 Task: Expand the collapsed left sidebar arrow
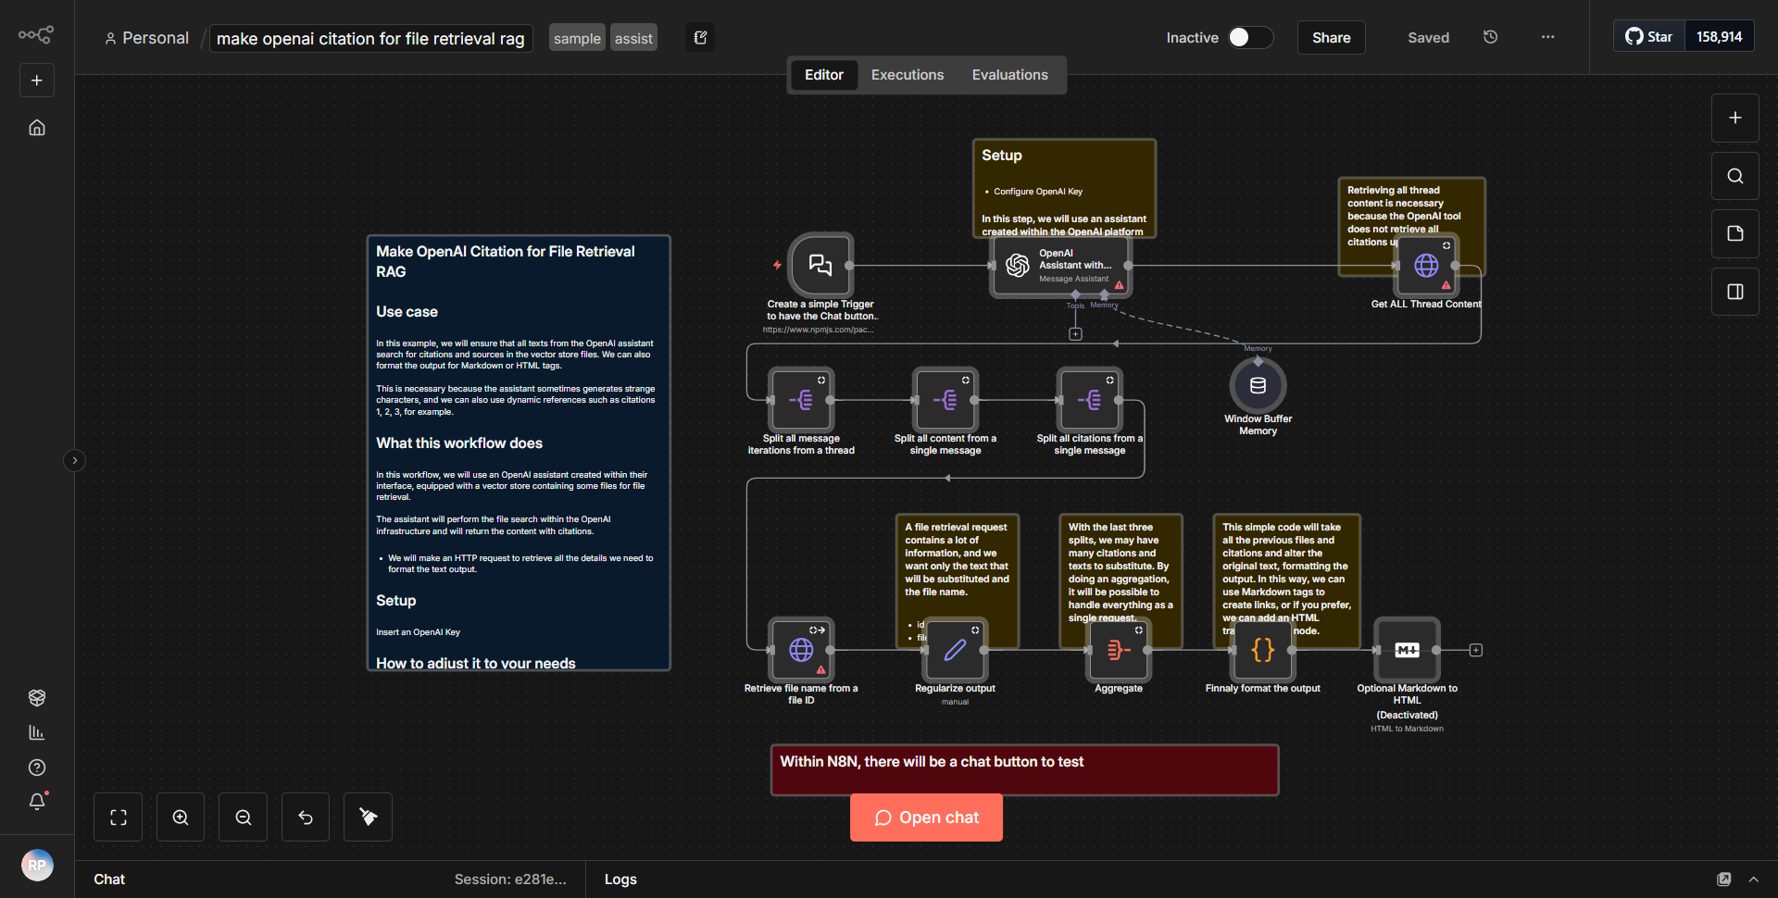(x=75, y=460)
